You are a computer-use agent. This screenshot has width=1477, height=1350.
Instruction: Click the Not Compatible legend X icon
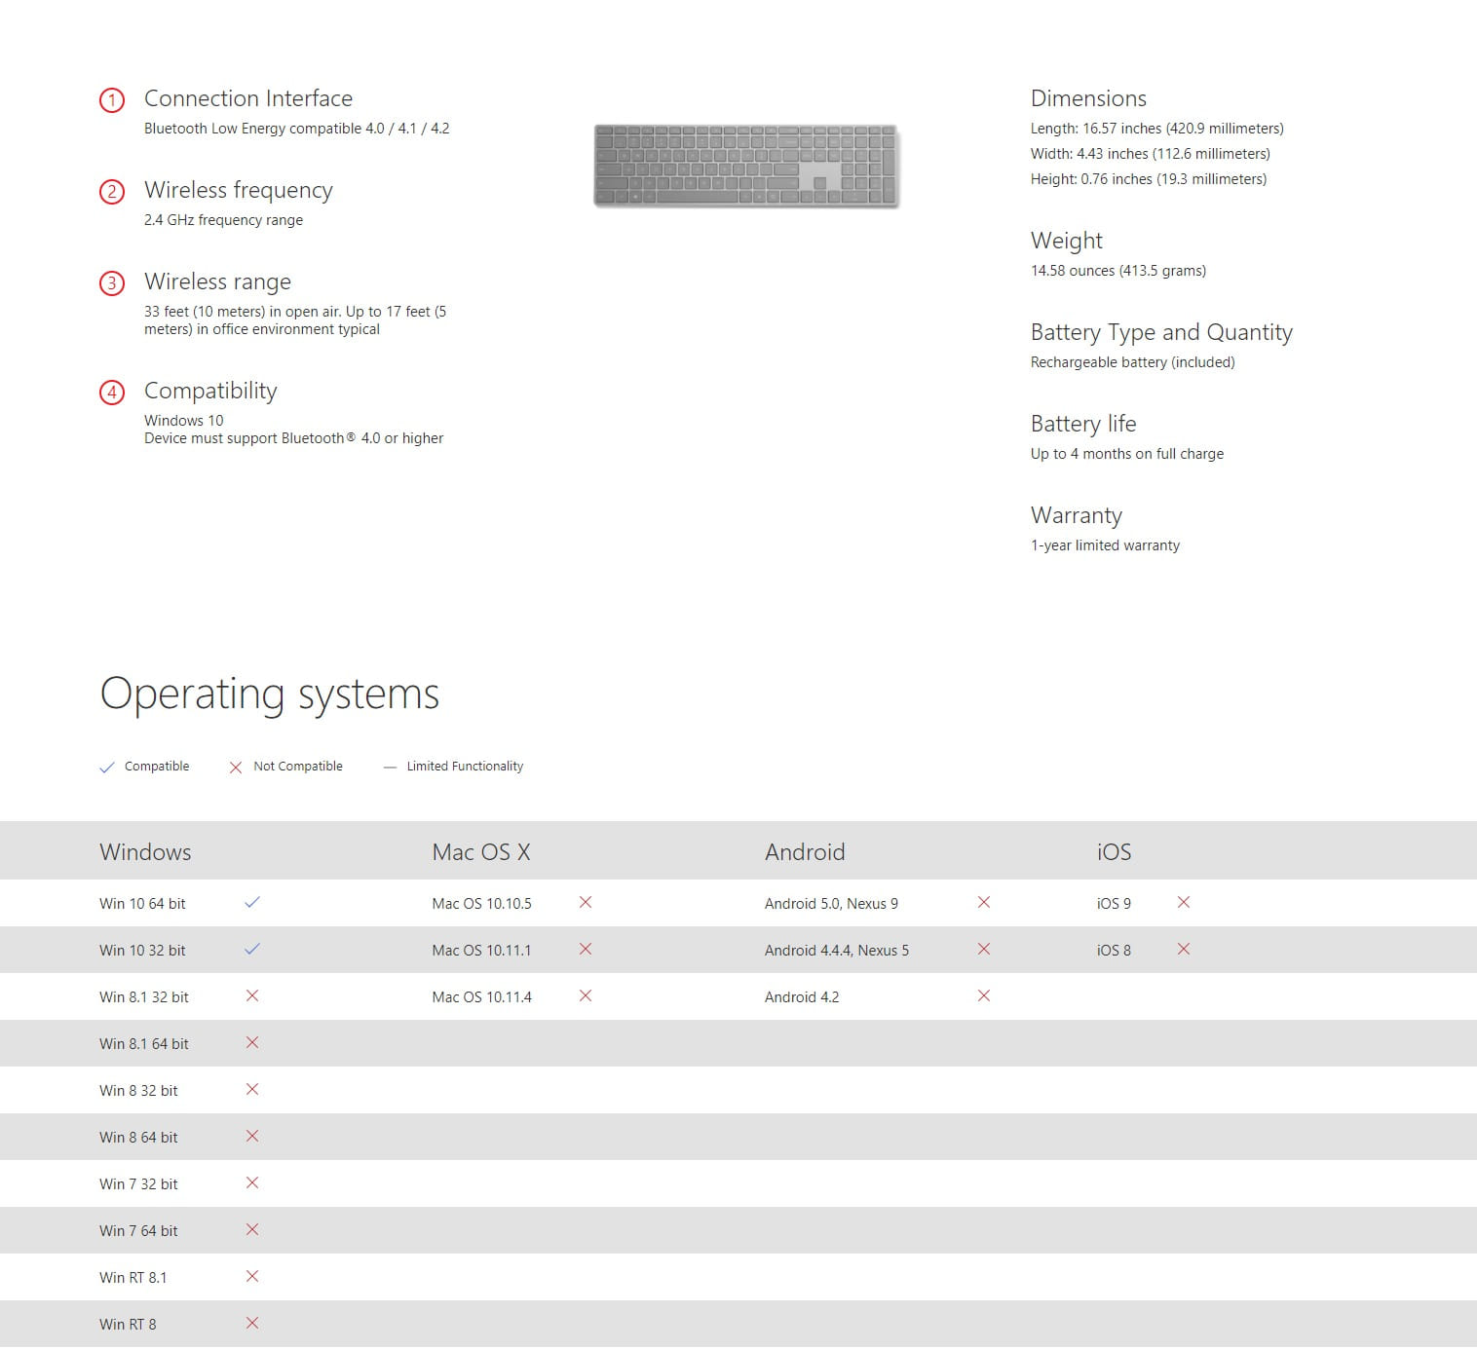pyautogui.click(x=235, y=768)
